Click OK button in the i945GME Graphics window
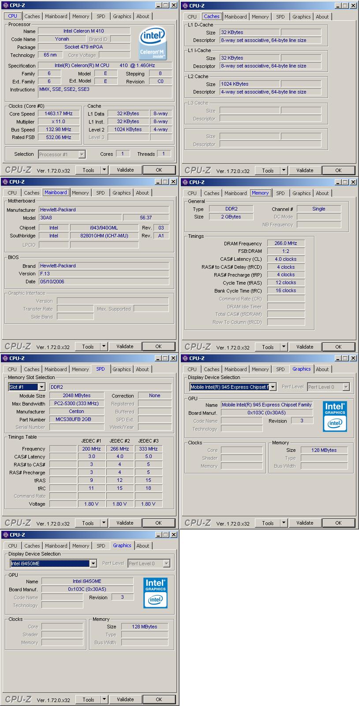 click(159, 699)
